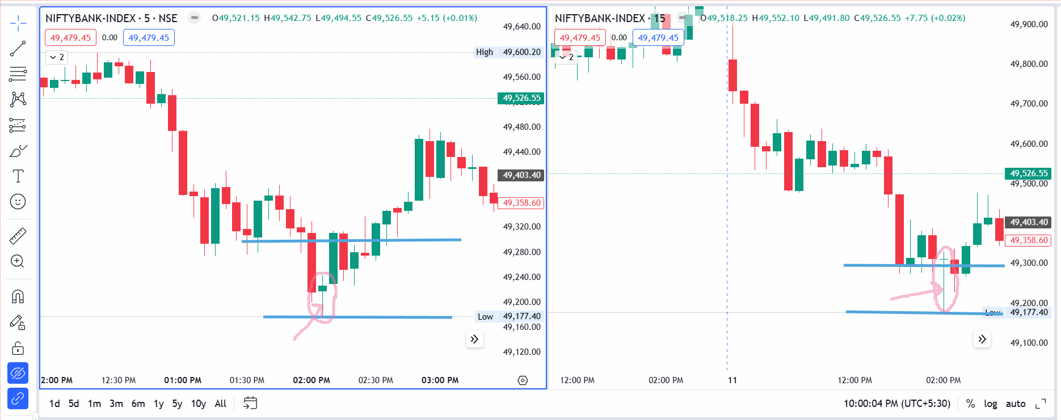Select the crosshair cursor tool
This screenshot has width=1061, height=420.
(x=18, y=23)
